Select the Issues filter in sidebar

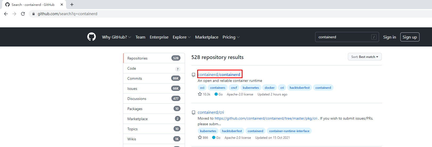(132, 89)
